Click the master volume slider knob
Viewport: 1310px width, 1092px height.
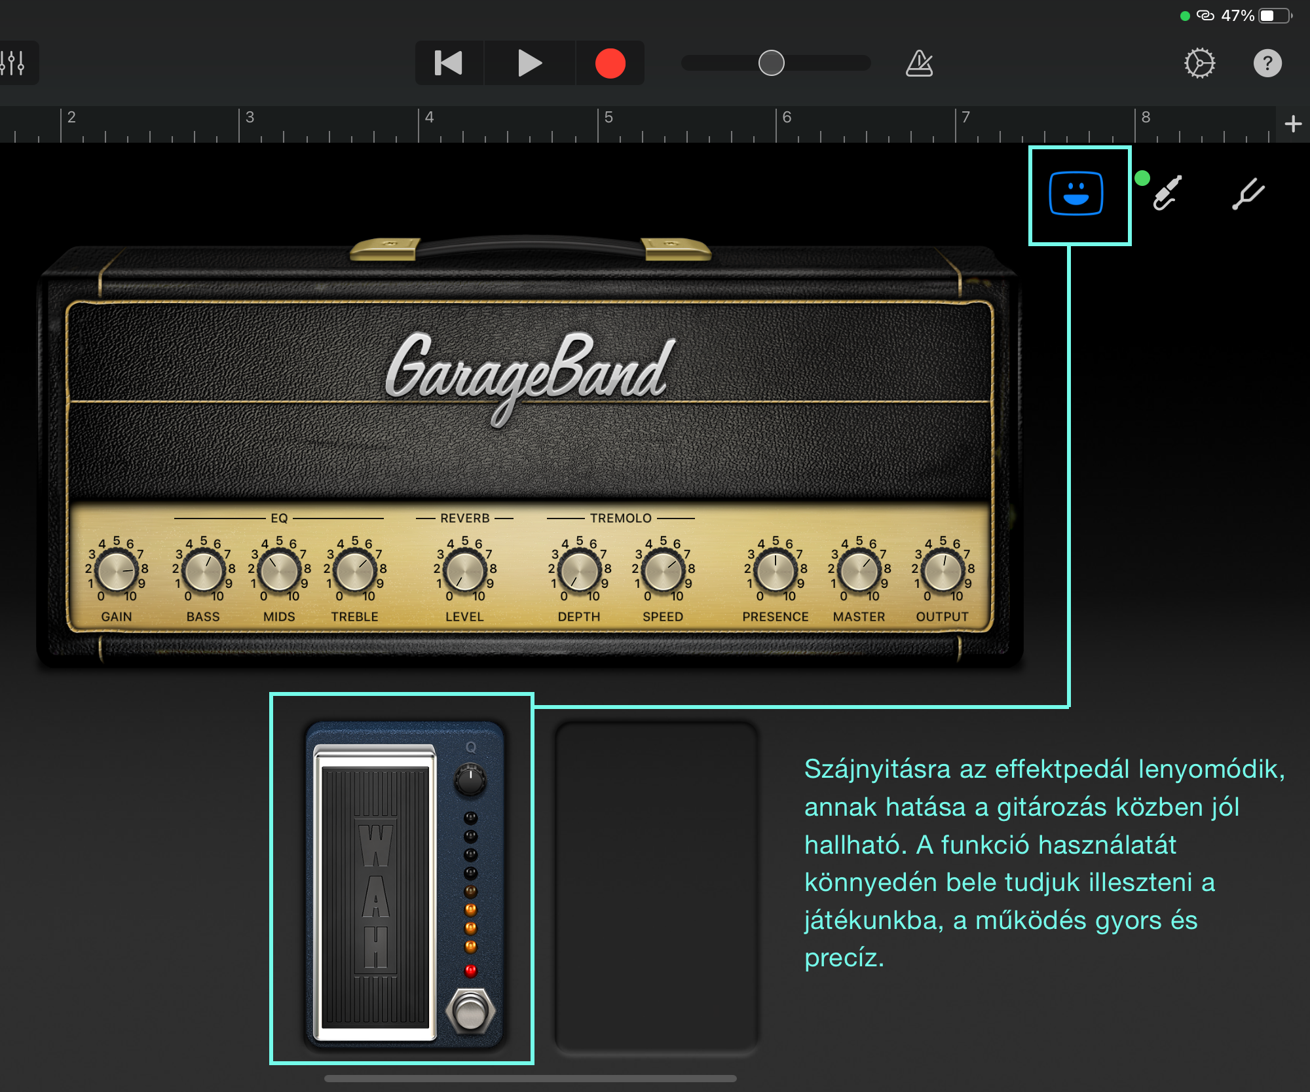(x=771, y=64)
